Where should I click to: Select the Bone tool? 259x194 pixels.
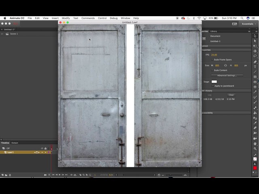click(255, 108)
